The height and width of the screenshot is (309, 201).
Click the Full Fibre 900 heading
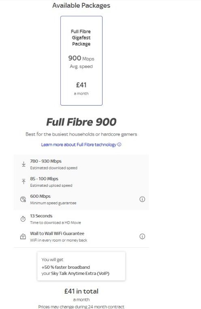pyautogui.click(x=81, y=122)
